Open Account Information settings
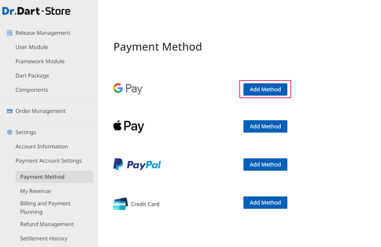381x247 pixels. click(x=41, y=146)
